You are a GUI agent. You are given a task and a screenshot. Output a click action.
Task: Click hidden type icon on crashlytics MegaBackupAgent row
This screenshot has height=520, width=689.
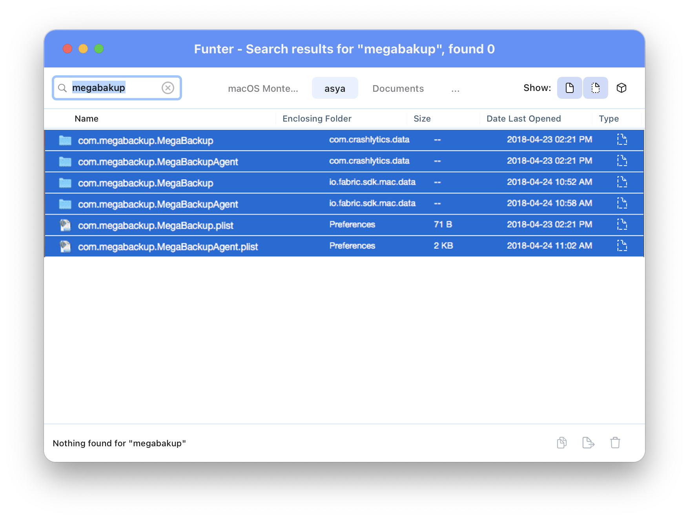(x=622, y=161)
